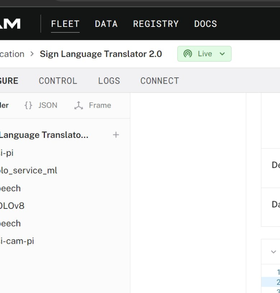Screen dimensions: 280x293
Task: Select the cam-pi component
Action: pos(17,241)
